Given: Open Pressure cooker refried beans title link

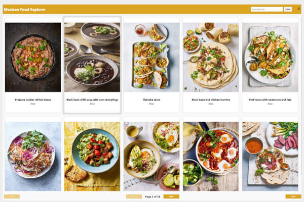Looking at the screenshot, I should (x=33, y=100).
